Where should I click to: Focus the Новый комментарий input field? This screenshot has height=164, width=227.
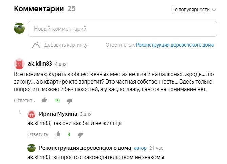point(123,29)
